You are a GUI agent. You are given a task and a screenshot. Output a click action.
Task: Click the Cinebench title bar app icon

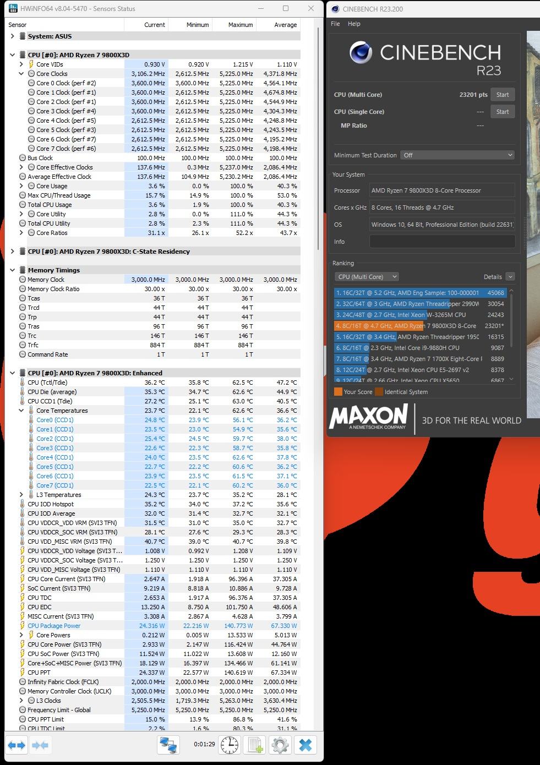point(335,9)
